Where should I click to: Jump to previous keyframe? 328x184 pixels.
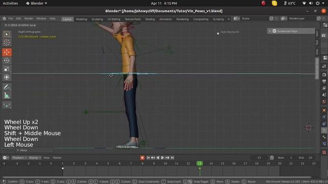coord(153,158)
